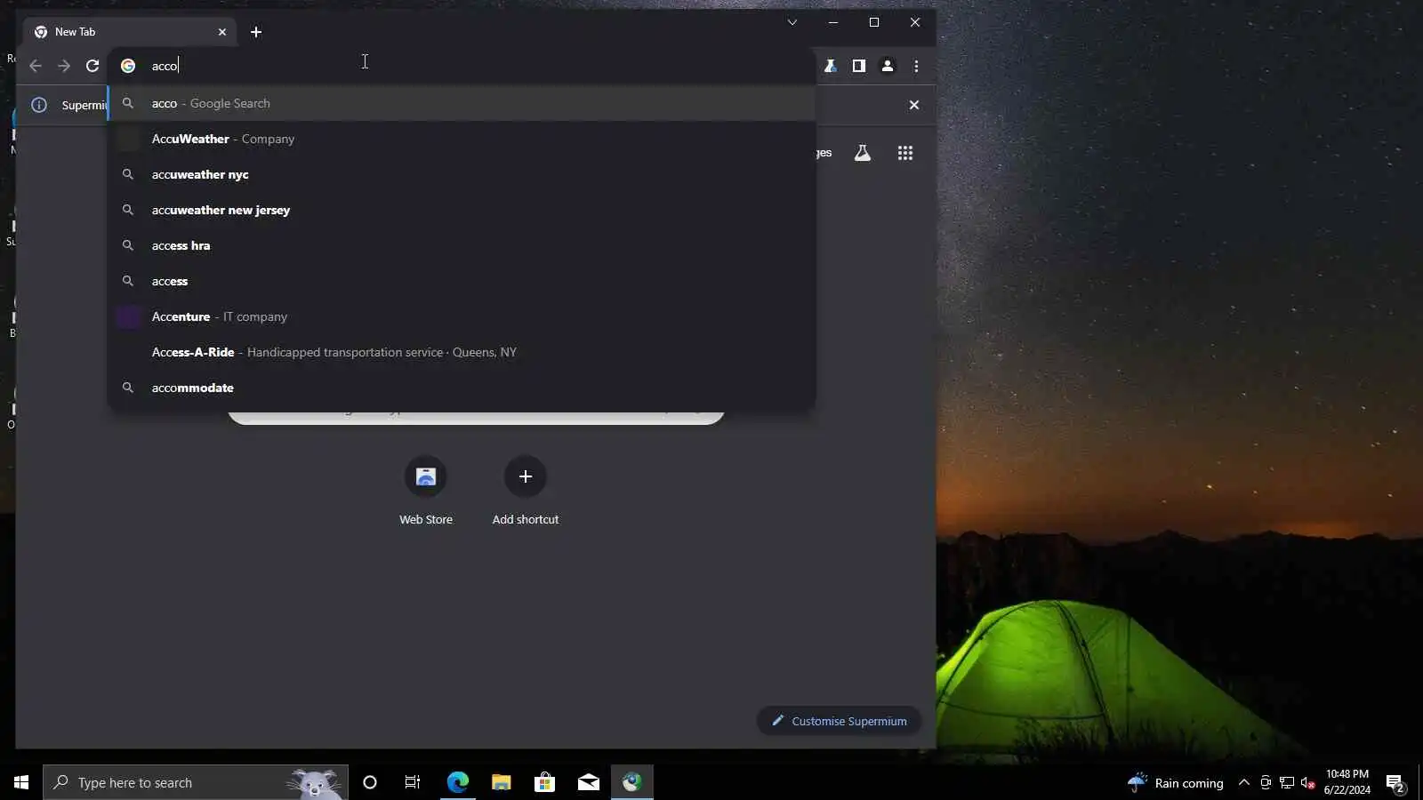Click the browser forward arrow

pyautogui.click(x=64, y=66)
